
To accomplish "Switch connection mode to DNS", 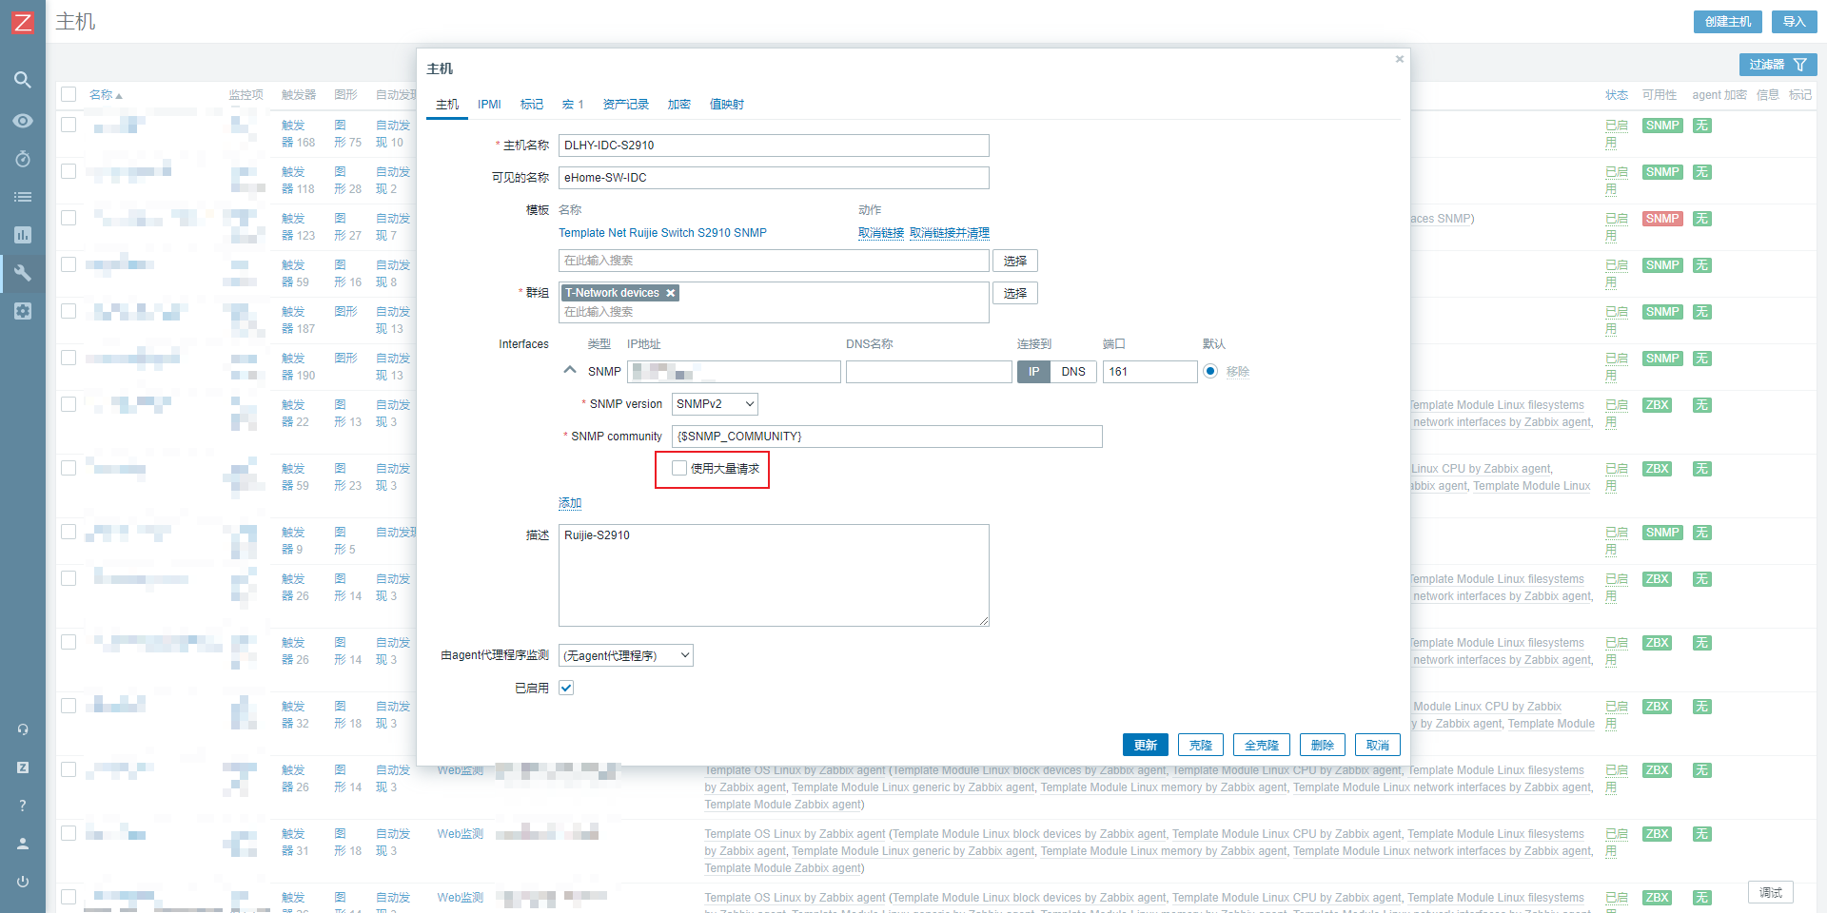I will coord(1073,372).
